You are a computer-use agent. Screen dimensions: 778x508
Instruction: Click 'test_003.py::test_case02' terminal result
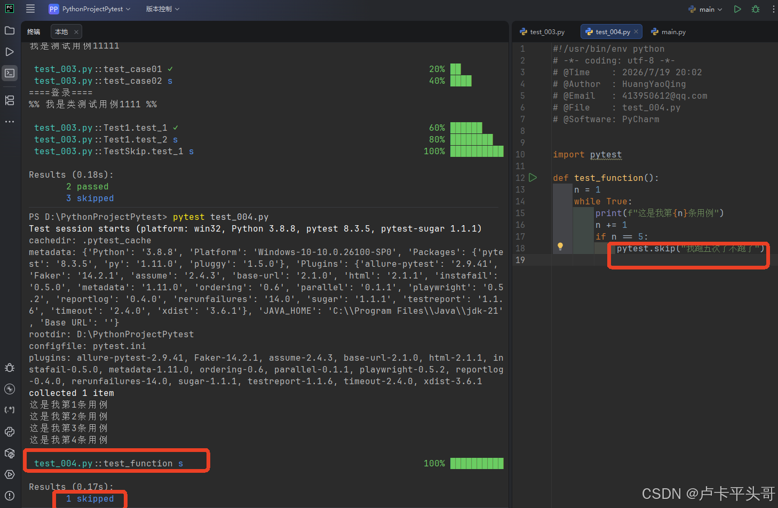click(x=104, y=81)
